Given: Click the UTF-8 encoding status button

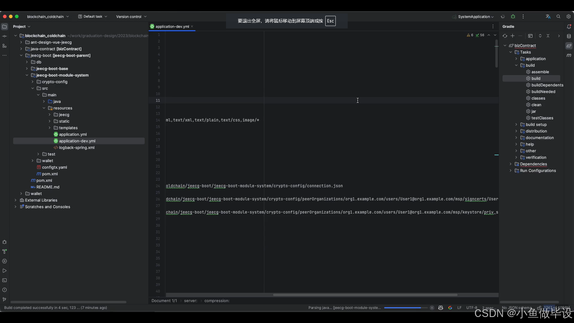Looking at the screenshot, I should coord(472,308).
